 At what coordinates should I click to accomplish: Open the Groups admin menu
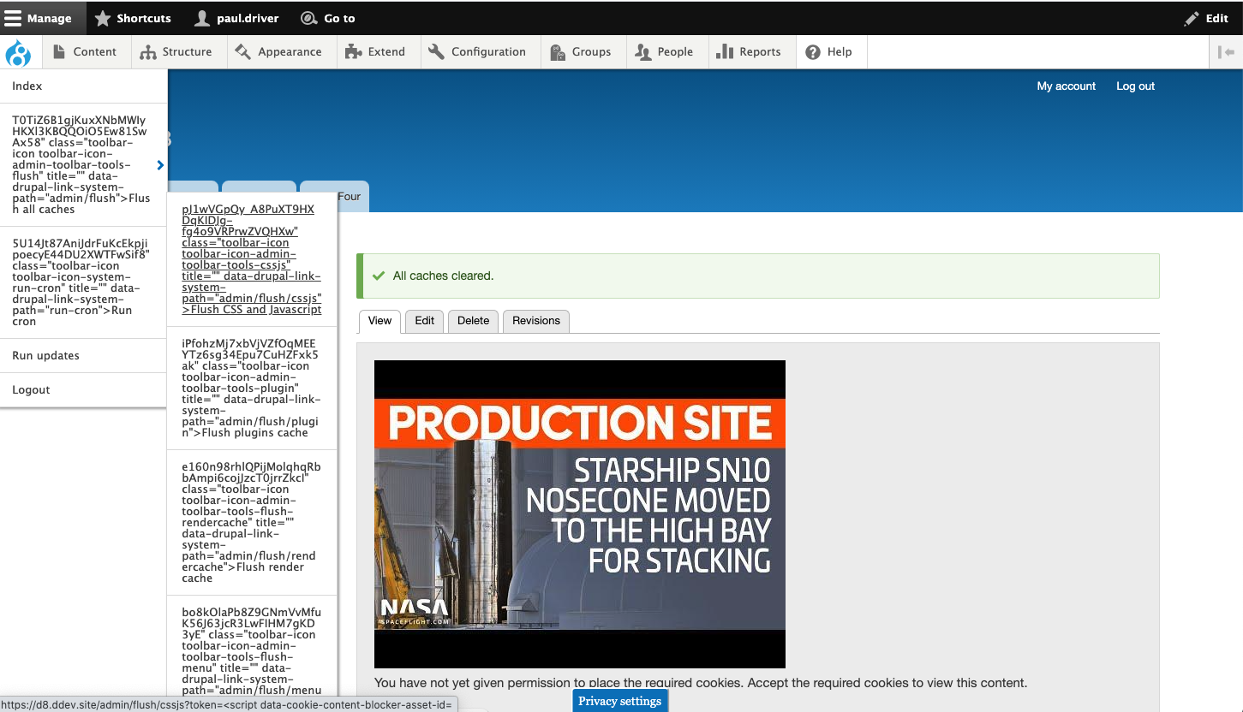point(582,52)
